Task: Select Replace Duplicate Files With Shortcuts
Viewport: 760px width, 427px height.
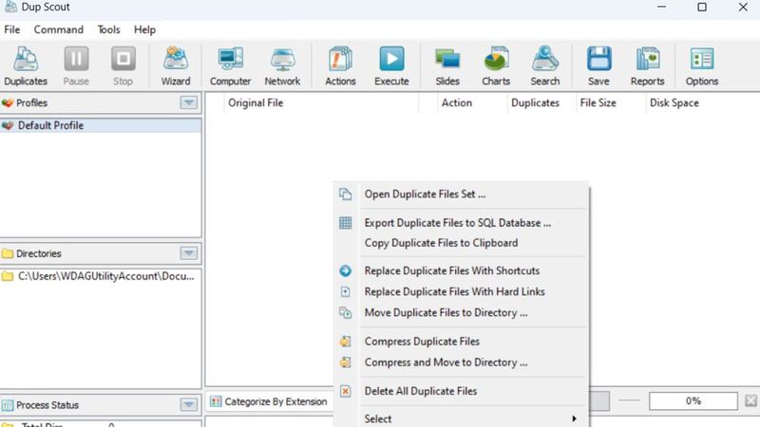Action: click(x=451, y=270)
